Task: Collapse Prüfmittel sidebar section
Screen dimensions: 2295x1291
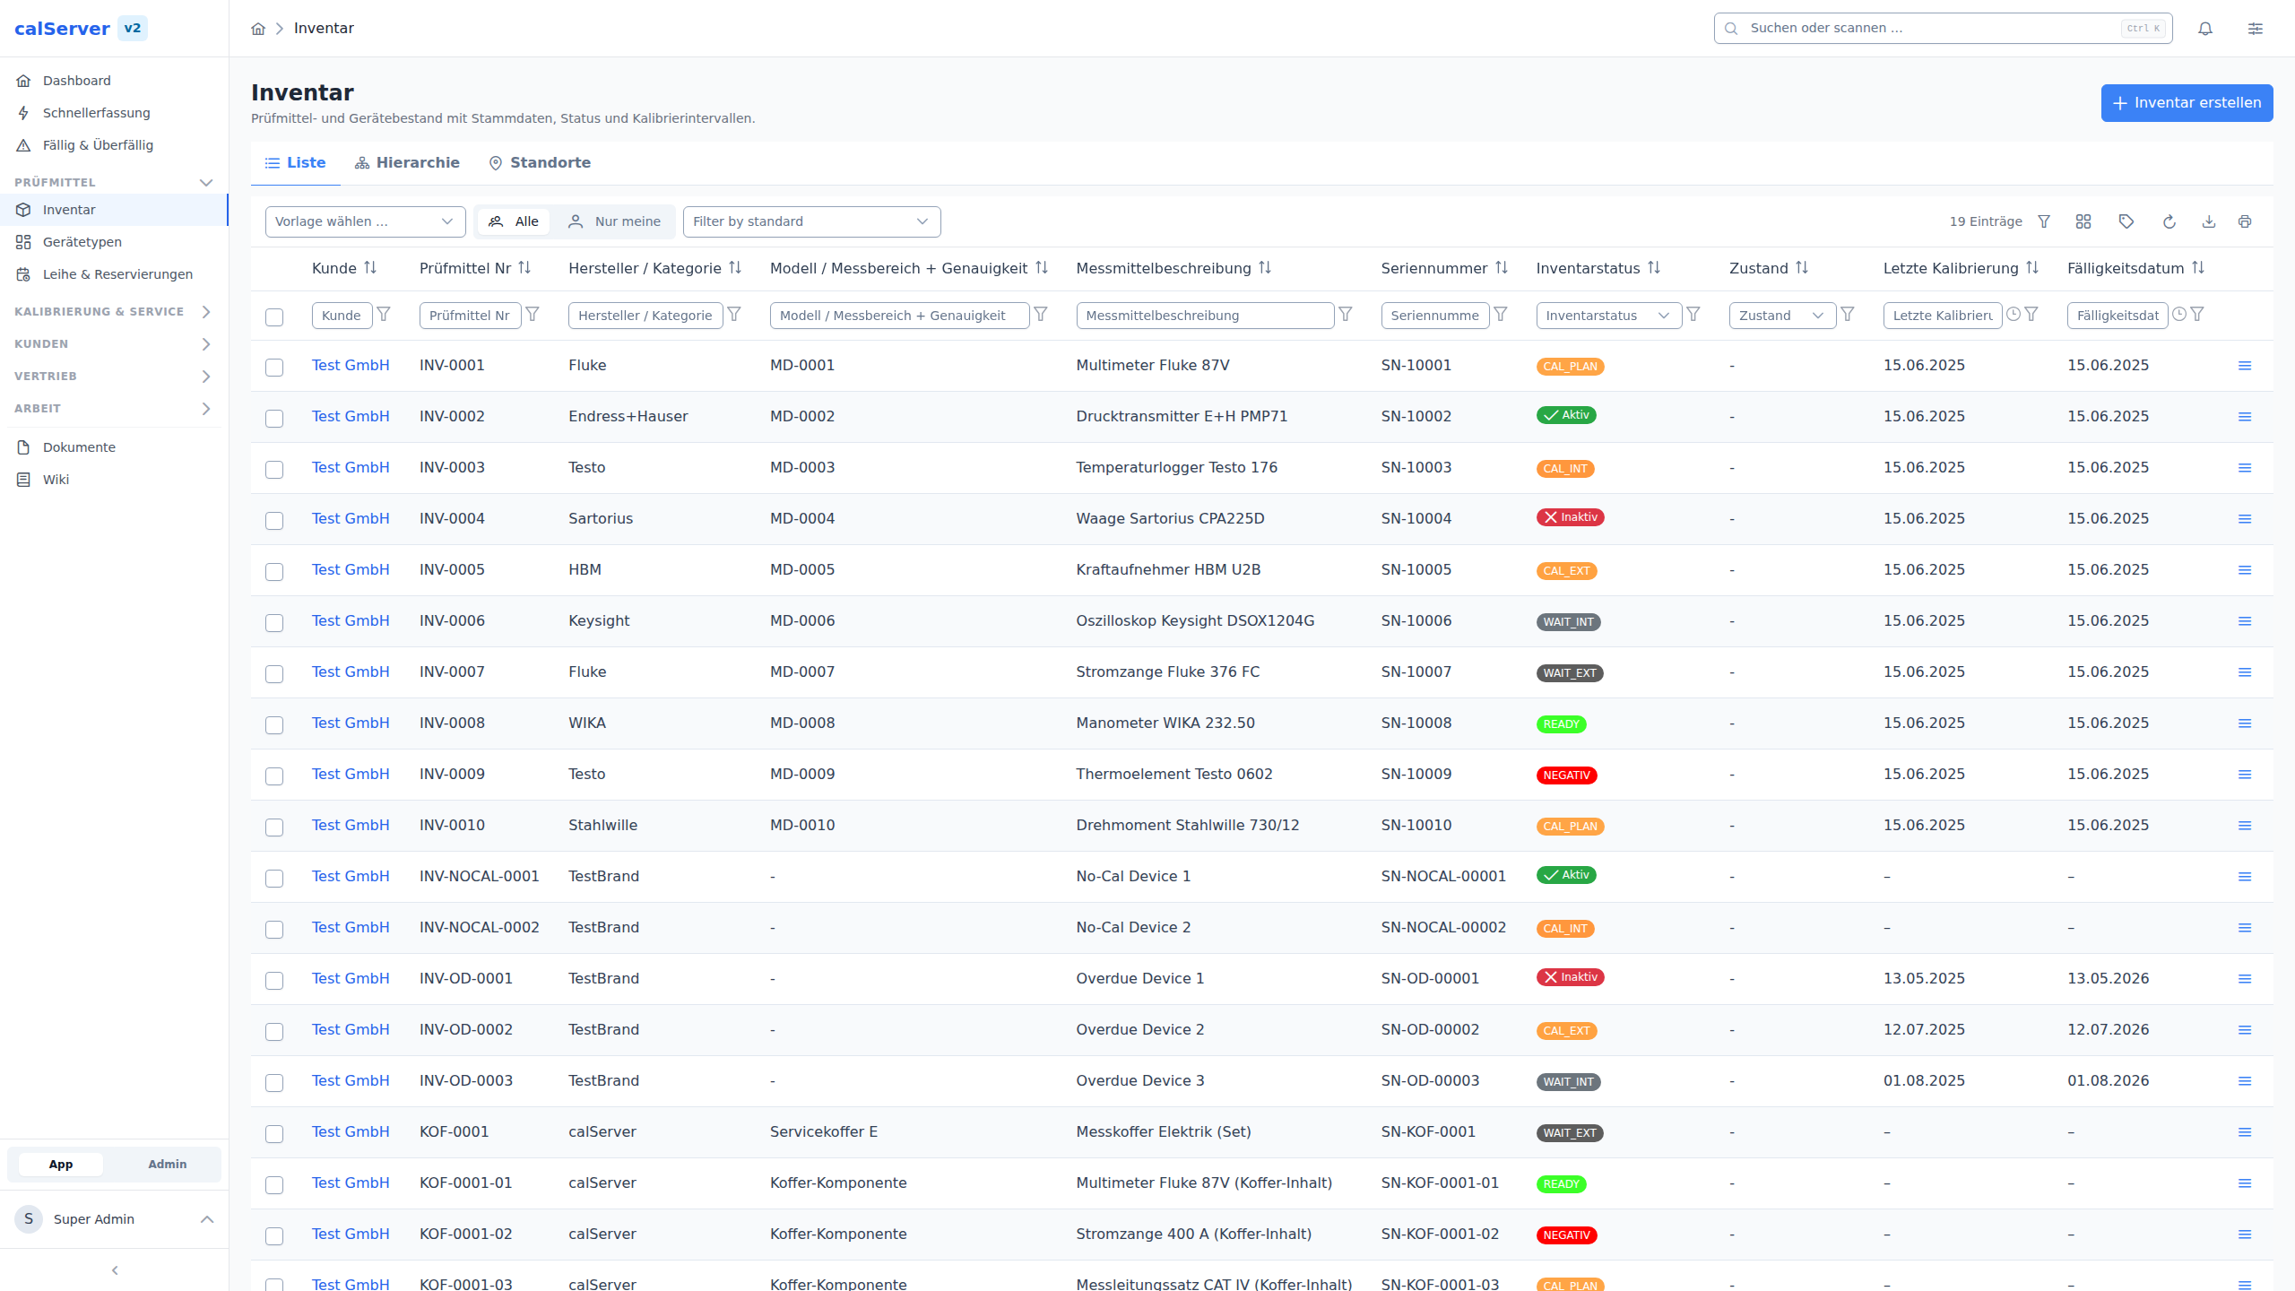Action: pos(114,183)
